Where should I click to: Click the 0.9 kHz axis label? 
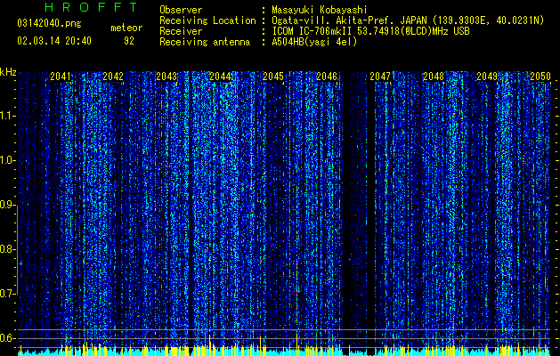pyautogui.click(x=7, y=205)
